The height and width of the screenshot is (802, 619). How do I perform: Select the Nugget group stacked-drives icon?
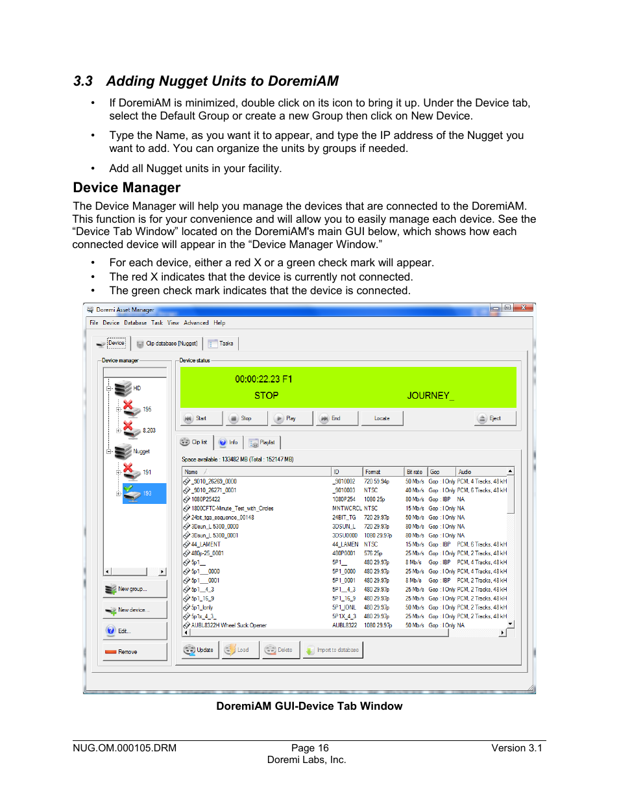click(x=123, y=451)
